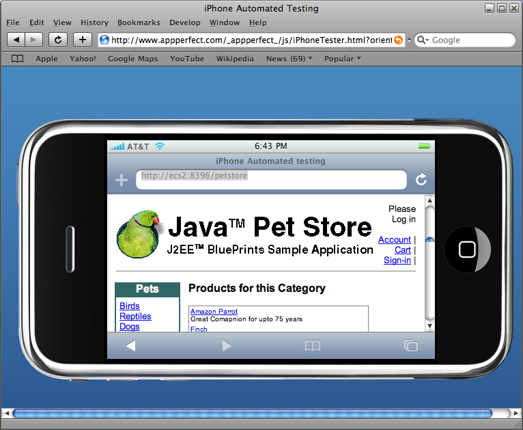523x430 pixels.
Task: Click the 'Great Comapnion for upto 75 years' description
Action: tap(246, 319)
